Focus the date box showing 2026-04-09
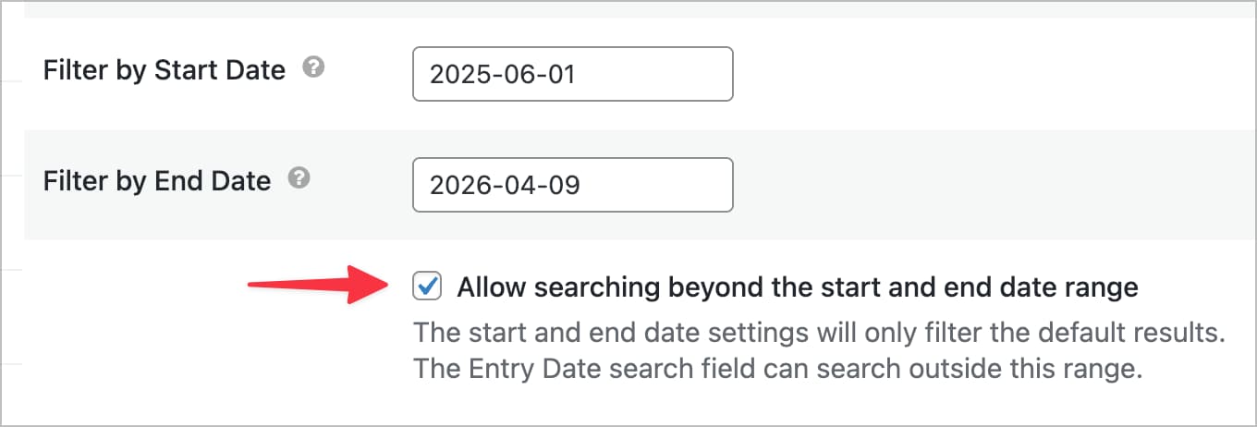 tap(572, 185)
